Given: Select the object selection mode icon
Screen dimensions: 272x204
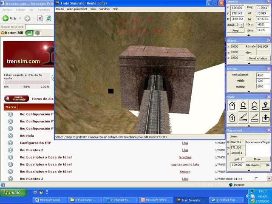Looking at the screenshot, I should click(232, 105).
